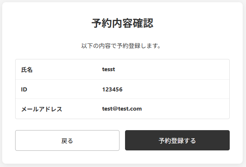246x167 pixels.
Task: Click the divider between 氏名 and ID rows
Action: pyautogui.click(x=122, y=79)
